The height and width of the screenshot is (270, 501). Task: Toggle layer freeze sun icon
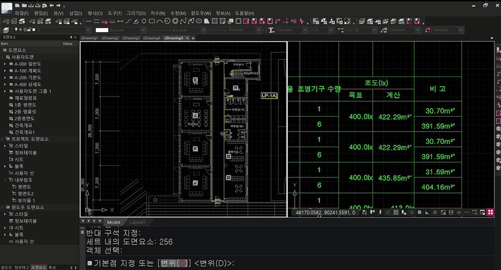[x=21, y=29]
